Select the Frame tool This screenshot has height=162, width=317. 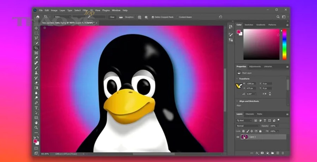click(36, 53)
